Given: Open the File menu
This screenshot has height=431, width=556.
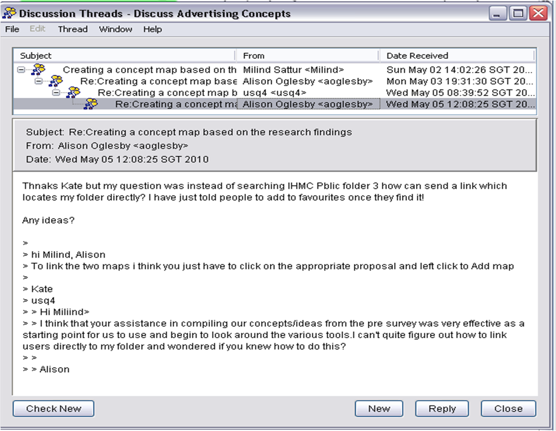Looking at the screenshot, I should pos(12,29).
